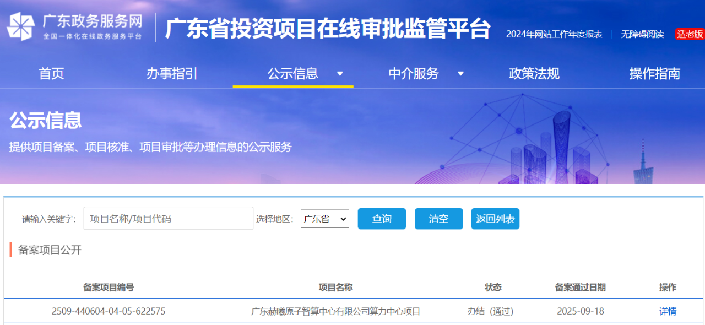Switch to the 适老版 elderly-friendly version
The image size is (705, 325).
(690, 34)
